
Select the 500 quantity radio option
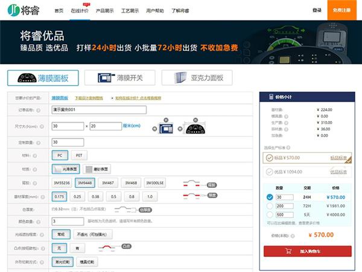tap(269, 215)
